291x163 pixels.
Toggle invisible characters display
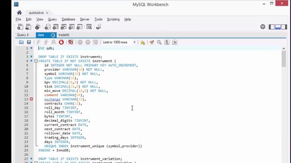[x=167, y=42]
